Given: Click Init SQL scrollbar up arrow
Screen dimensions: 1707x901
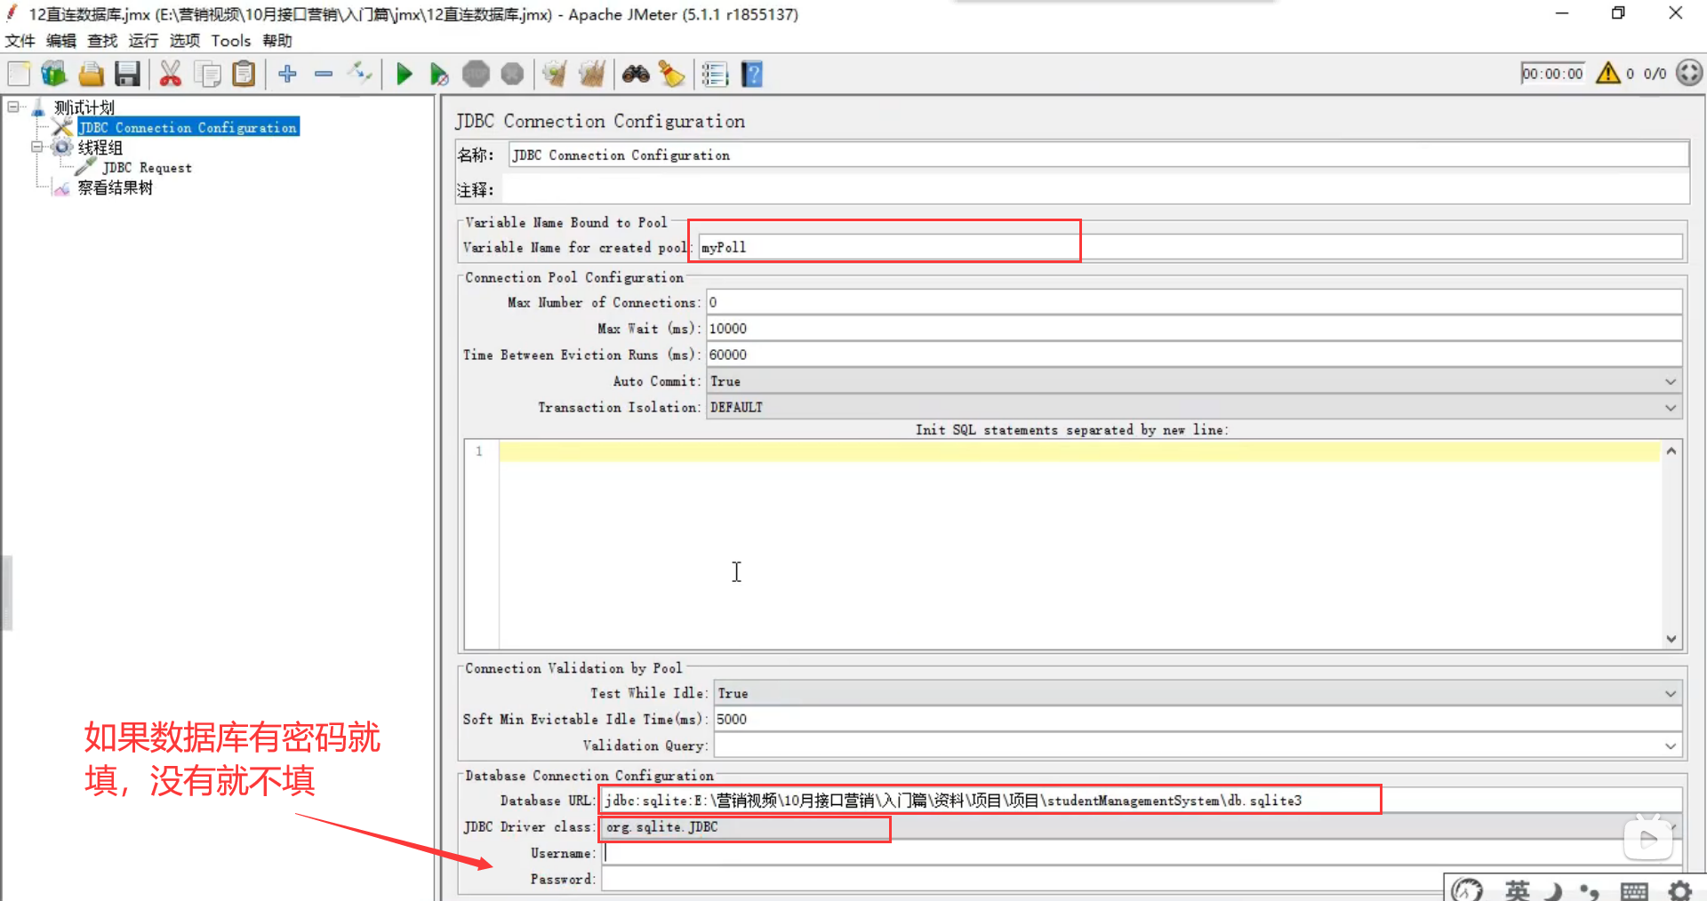Looking at the screenshot, I should click(x=1671, y=450).
